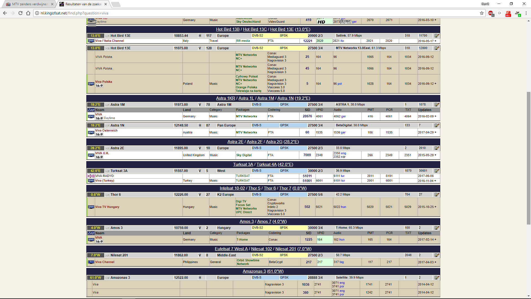This screenshot has width=531, height=299.
Task: Open the browser home page icon
Action: point(28,13)
